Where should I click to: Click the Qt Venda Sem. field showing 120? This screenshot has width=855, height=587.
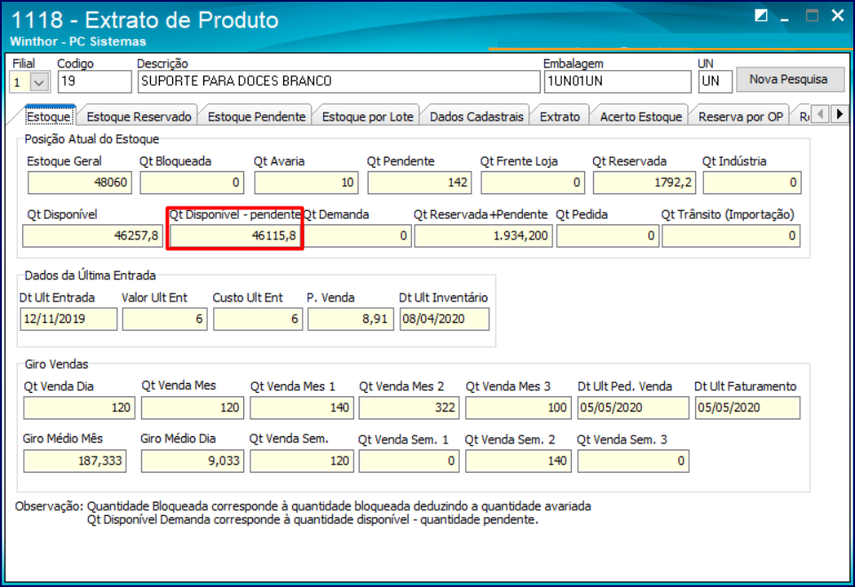coord(302,461)
